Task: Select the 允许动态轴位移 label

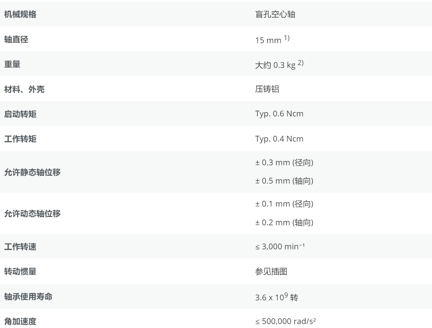Action: (x=32, y=213)
